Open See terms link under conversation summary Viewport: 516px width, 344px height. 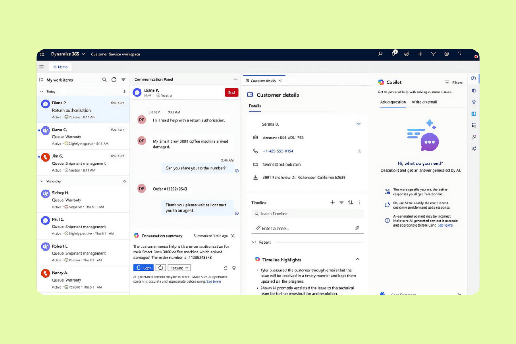(x=214, y=282)
